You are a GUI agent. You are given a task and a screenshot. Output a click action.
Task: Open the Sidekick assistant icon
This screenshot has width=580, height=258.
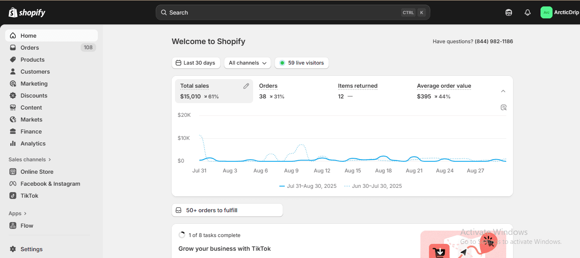[509, 12]
